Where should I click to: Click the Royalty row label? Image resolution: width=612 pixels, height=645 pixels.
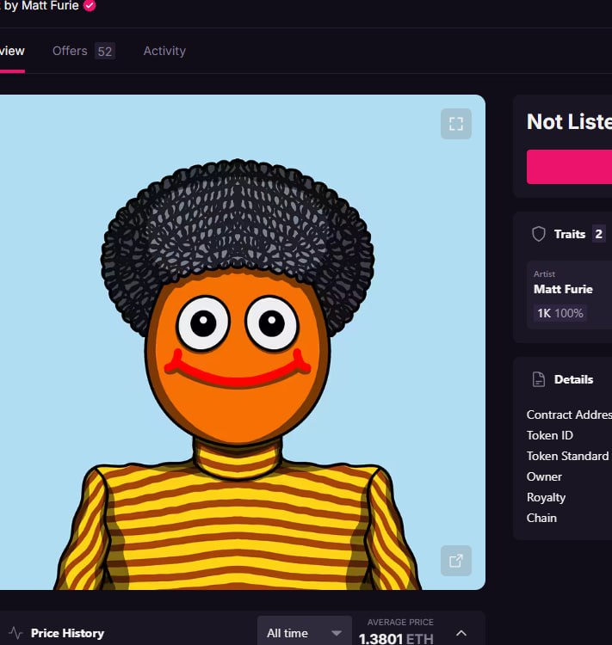546,497
